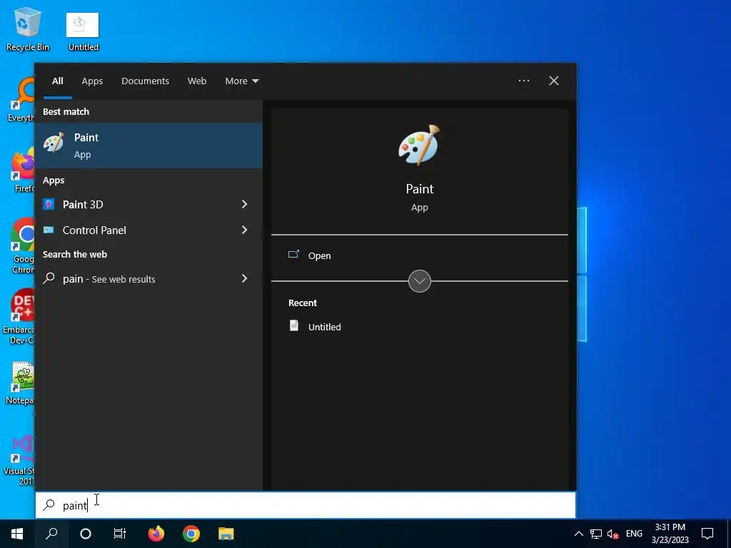Image resolution: width=731 pixels, height=548 pixels.
Task: Open the notification center icon
Action: tap(707, 534)
